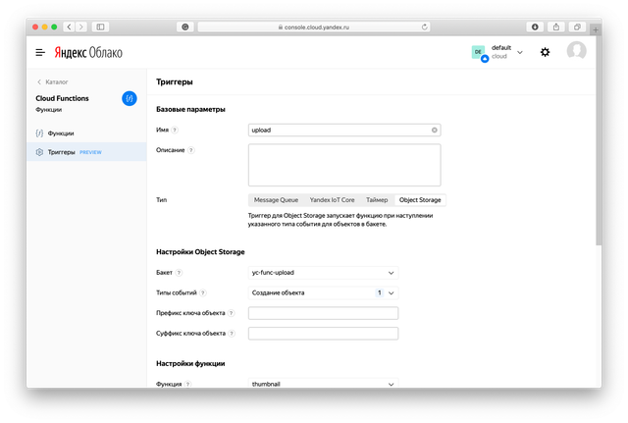Open Триггеры in the sidebar
Viewport: 628px width, 423px height.
click(63, 152)
